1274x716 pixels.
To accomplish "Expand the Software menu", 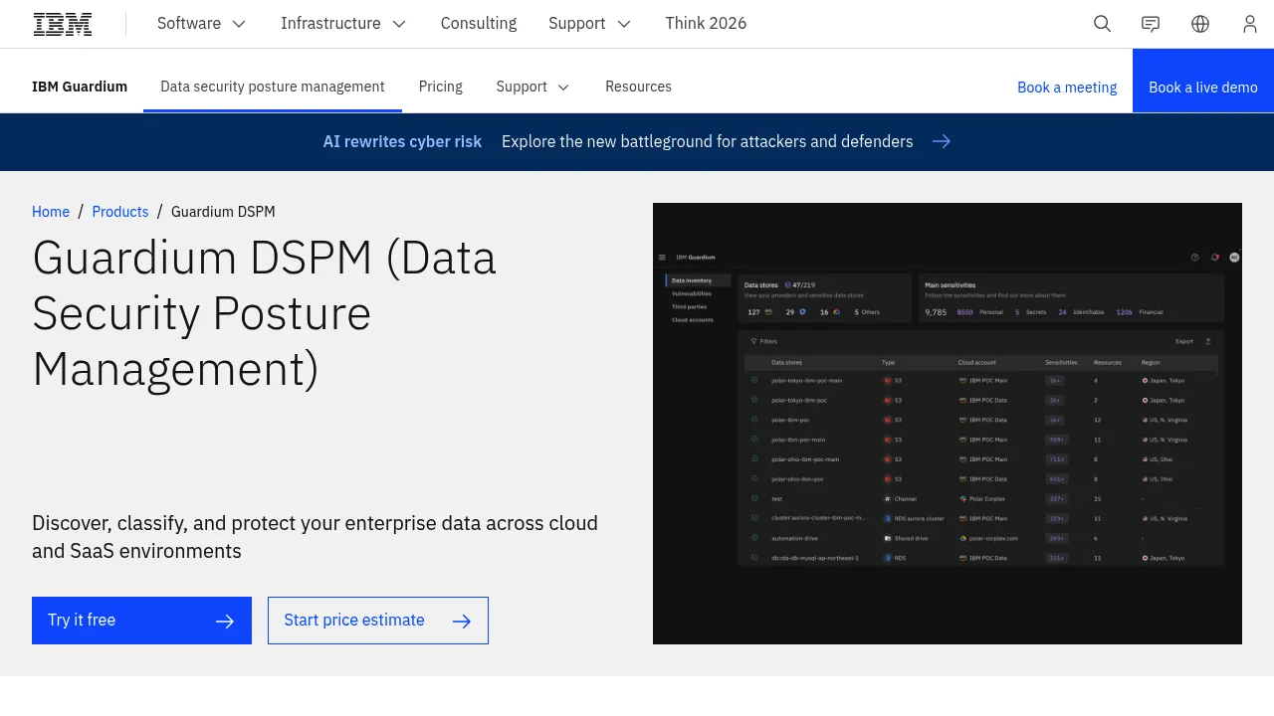I will coord(202,24).
